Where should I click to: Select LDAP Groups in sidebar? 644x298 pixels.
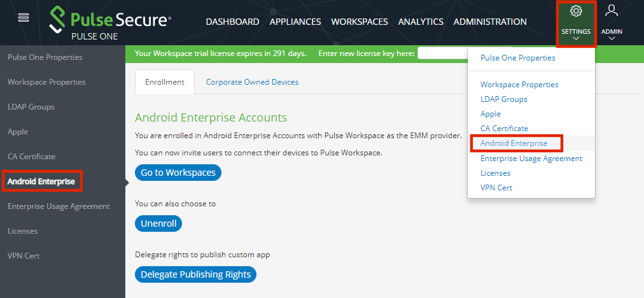point(31,107)
